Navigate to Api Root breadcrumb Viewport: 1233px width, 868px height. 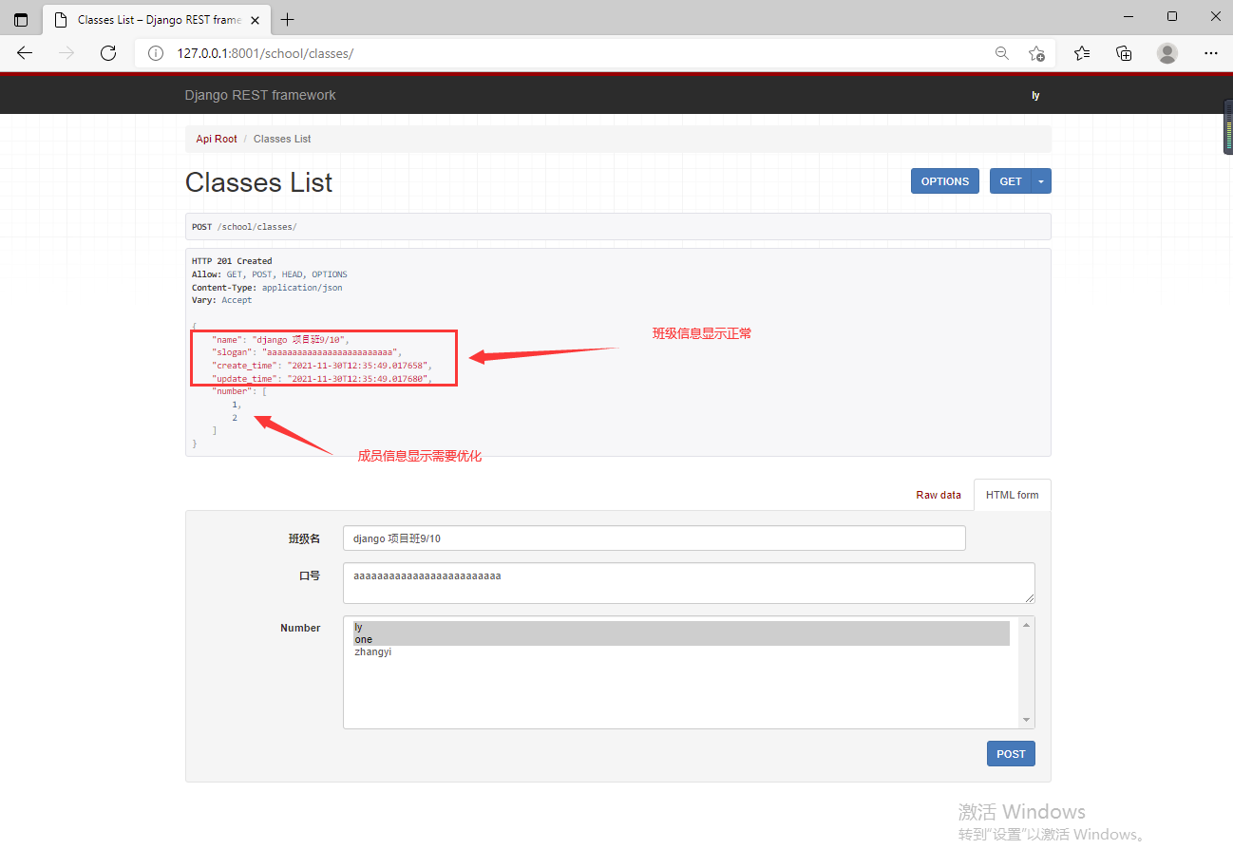[x=217, y=139]
